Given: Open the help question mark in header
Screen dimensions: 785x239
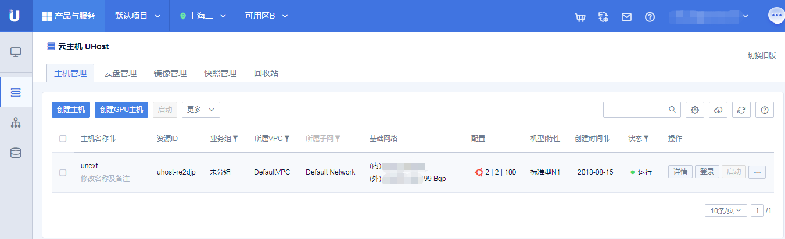Looking at the screenshot, I should [x=650, y=17].
